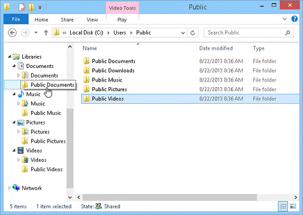Collapse the Libraries tree node

tap(10, 57)
